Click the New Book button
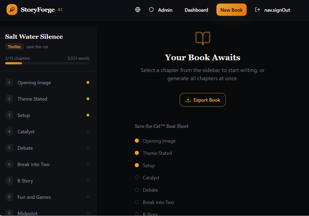Screen dimensions: 309x216 tap(231, 10)
